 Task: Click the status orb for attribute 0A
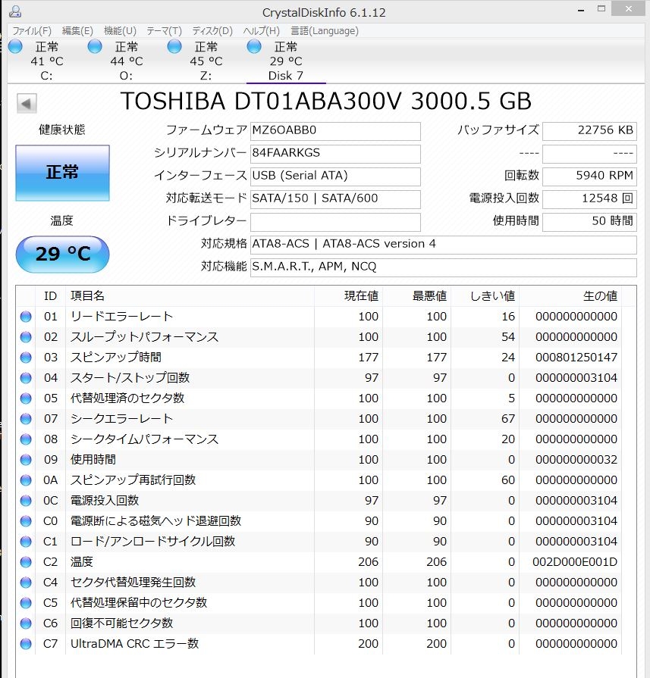point(26,480)
